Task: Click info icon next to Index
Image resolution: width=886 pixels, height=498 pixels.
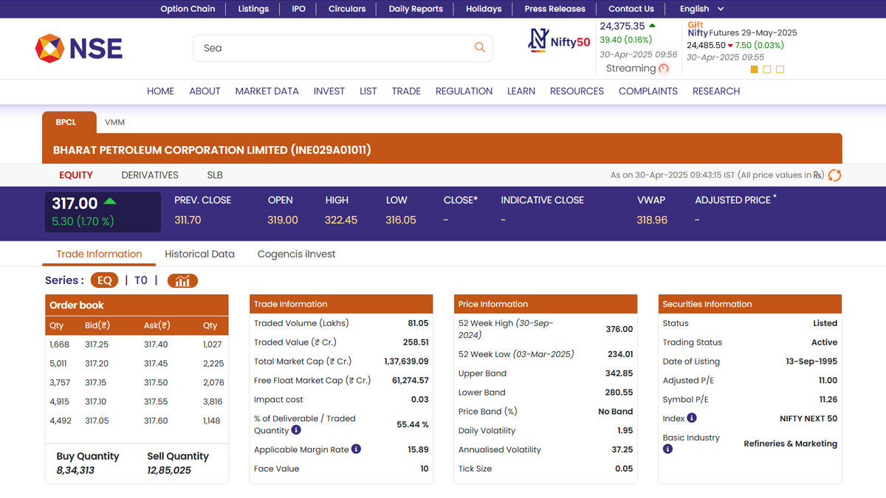Action: tap(692, 418)
